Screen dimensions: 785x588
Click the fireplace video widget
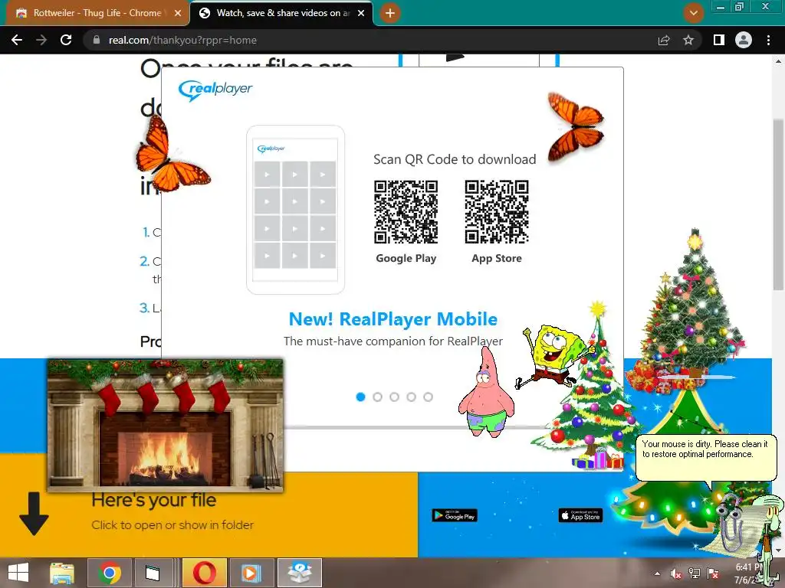(x=166, y=425)
